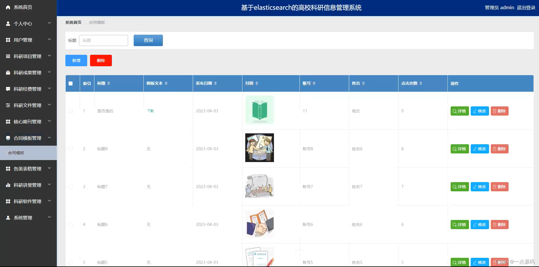The width and height of the screenshot is (539, 267).
Task: Click the sliders icon next to 科研文件管理
Action: [8, 105]
